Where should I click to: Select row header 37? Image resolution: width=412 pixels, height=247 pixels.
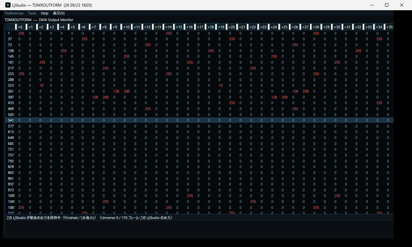(10, 39)
